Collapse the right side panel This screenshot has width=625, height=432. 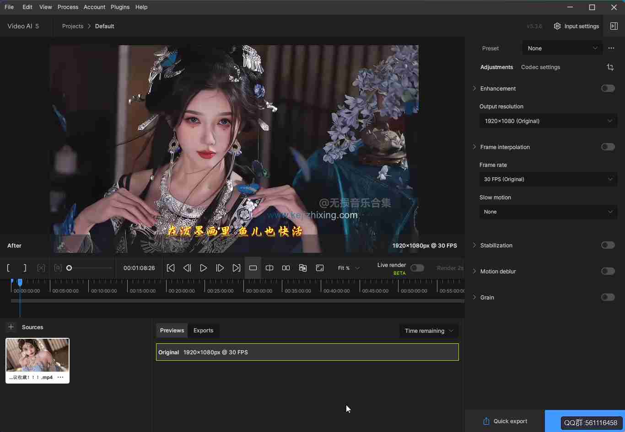click(614, 26)
